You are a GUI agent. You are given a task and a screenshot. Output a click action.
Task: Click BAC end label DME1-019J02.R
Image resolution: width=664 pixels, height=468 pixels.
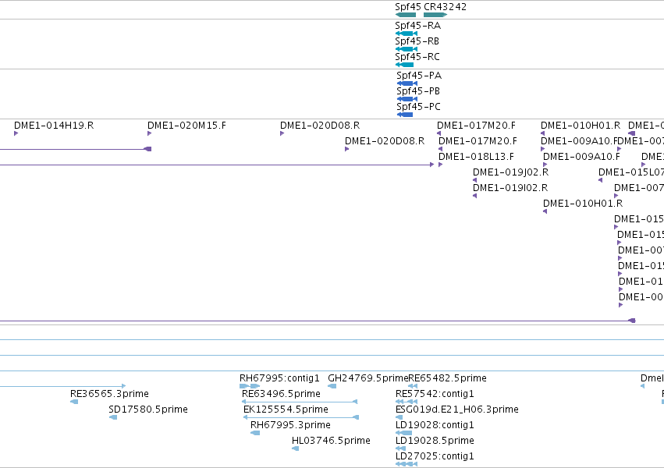pyautogui.click(x=511, y=172)
